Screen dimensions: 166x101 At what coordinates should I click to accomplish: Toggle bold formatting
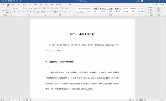[x=15, y=12]
